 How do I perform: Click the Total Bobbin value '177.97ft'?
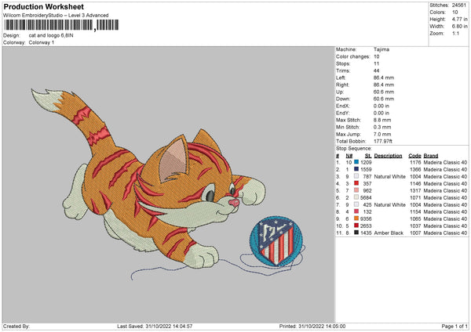coord(383,141)
